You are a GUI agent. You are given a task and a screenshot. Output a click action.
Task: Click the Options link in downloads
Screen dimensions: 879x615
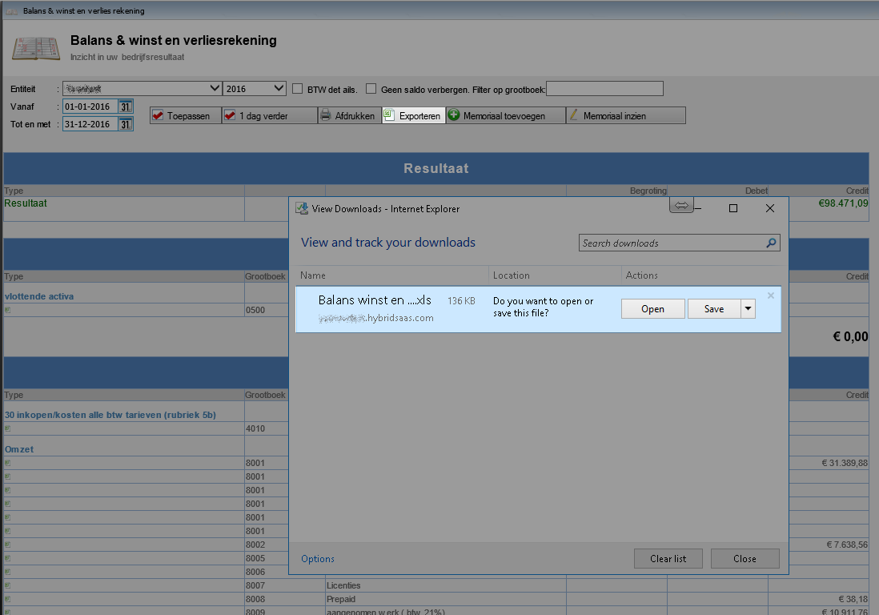point(318,559)
